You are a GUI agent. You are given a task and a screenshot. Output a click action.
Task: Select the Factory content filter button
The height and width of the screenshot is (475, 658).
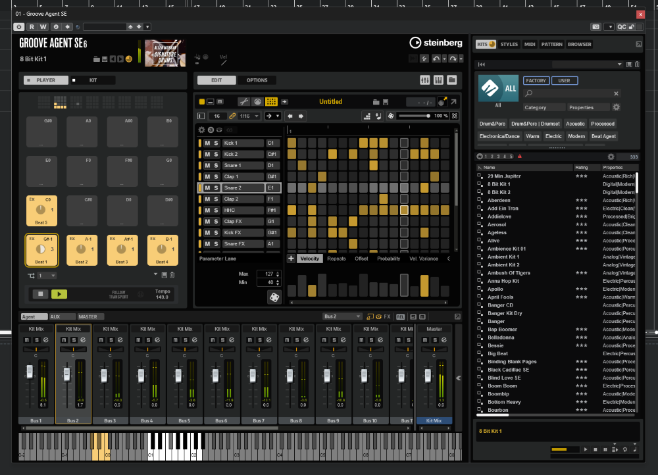[536, 80]
